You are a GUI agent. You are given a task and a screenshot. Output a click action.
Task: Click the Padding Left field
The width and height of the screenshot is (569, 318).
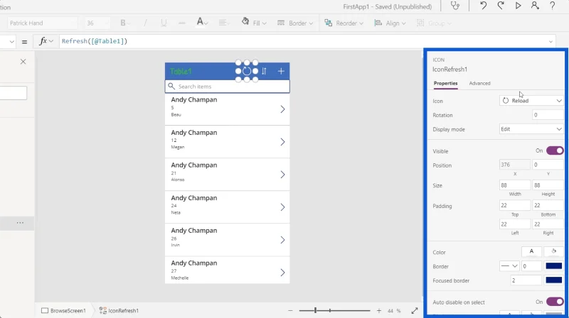point(514,224)
